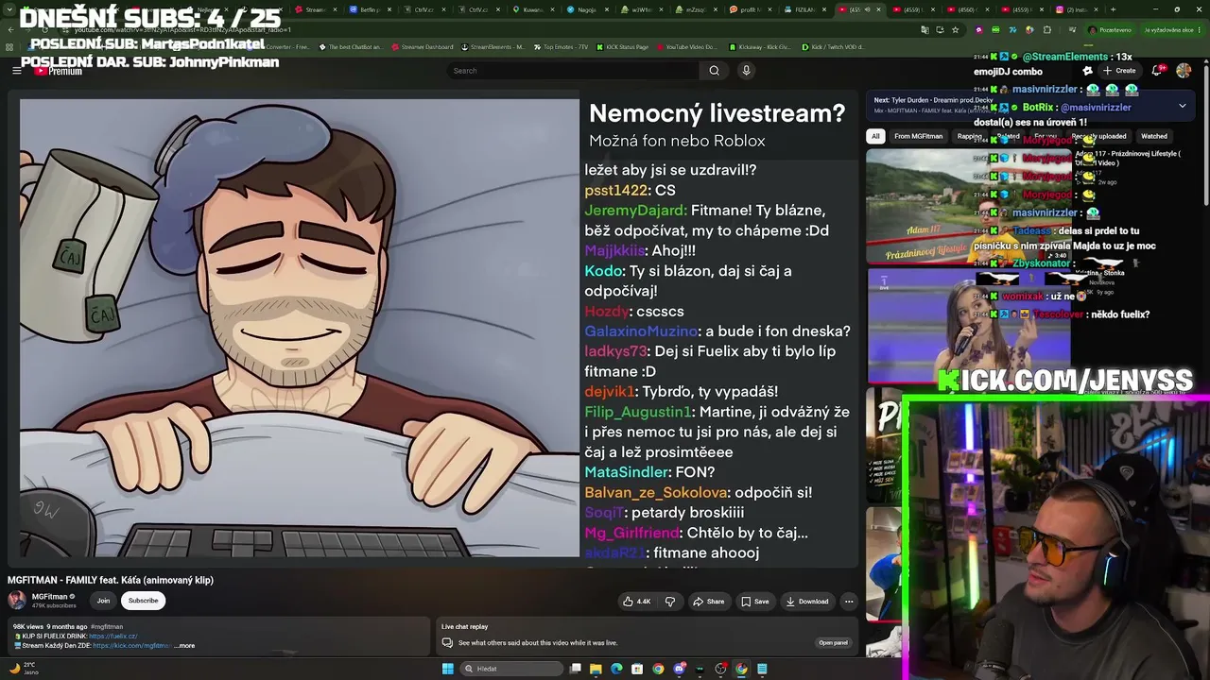Like the video with 4.4K likes
Viewport: 1210px width, 680px height.
[x=637, y=602]
